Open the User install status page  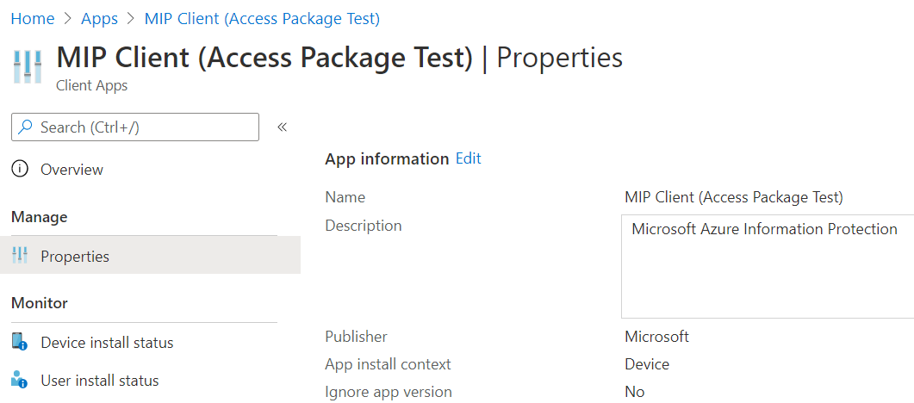click(x=99, y=381)
